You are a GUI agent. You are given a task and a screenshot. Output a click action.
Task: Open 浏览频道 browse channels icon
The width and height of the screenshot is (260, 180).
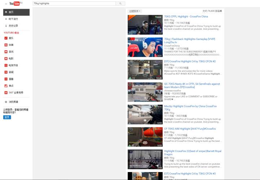point(6,102)
